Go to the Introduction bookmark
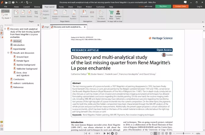The width and height of the screenshot is (205, 135). [x=19, y=45]
